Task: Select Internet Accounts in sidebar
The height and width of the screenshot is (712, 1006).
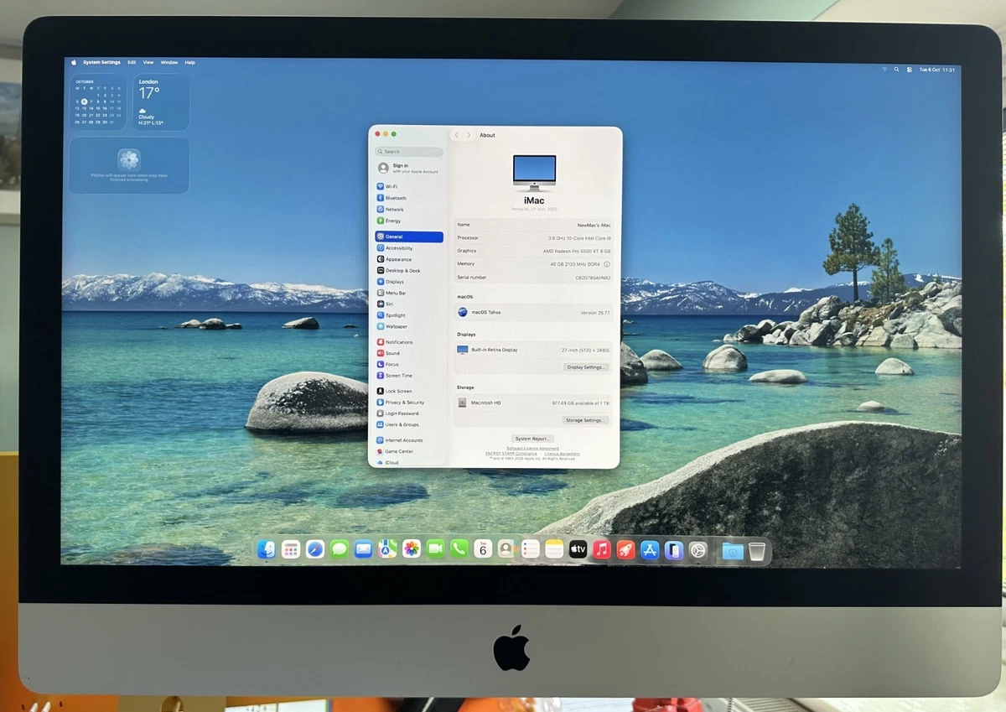Action: coord(409,440)
